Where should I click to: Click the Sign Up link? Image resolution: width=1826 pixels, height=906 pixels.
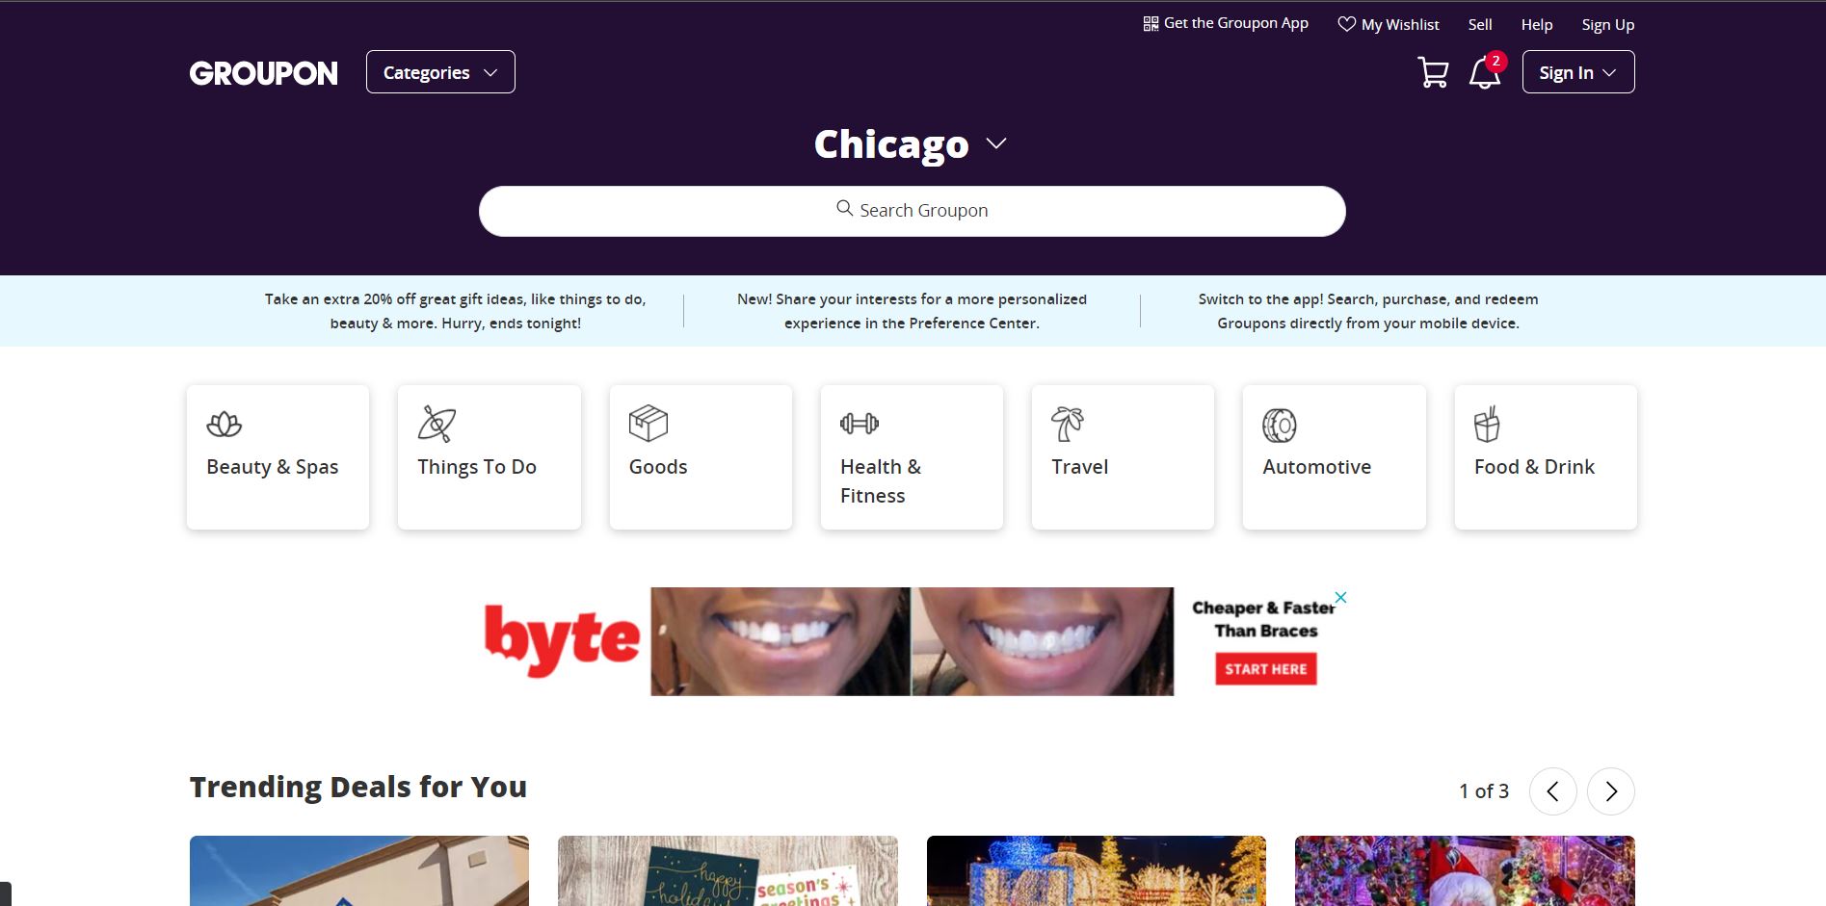(x=1608, y=24)
